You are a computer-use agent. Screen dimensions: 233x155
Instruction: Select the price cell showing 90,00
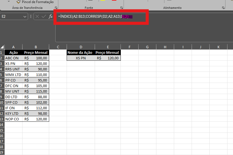(x=36, y=69)
